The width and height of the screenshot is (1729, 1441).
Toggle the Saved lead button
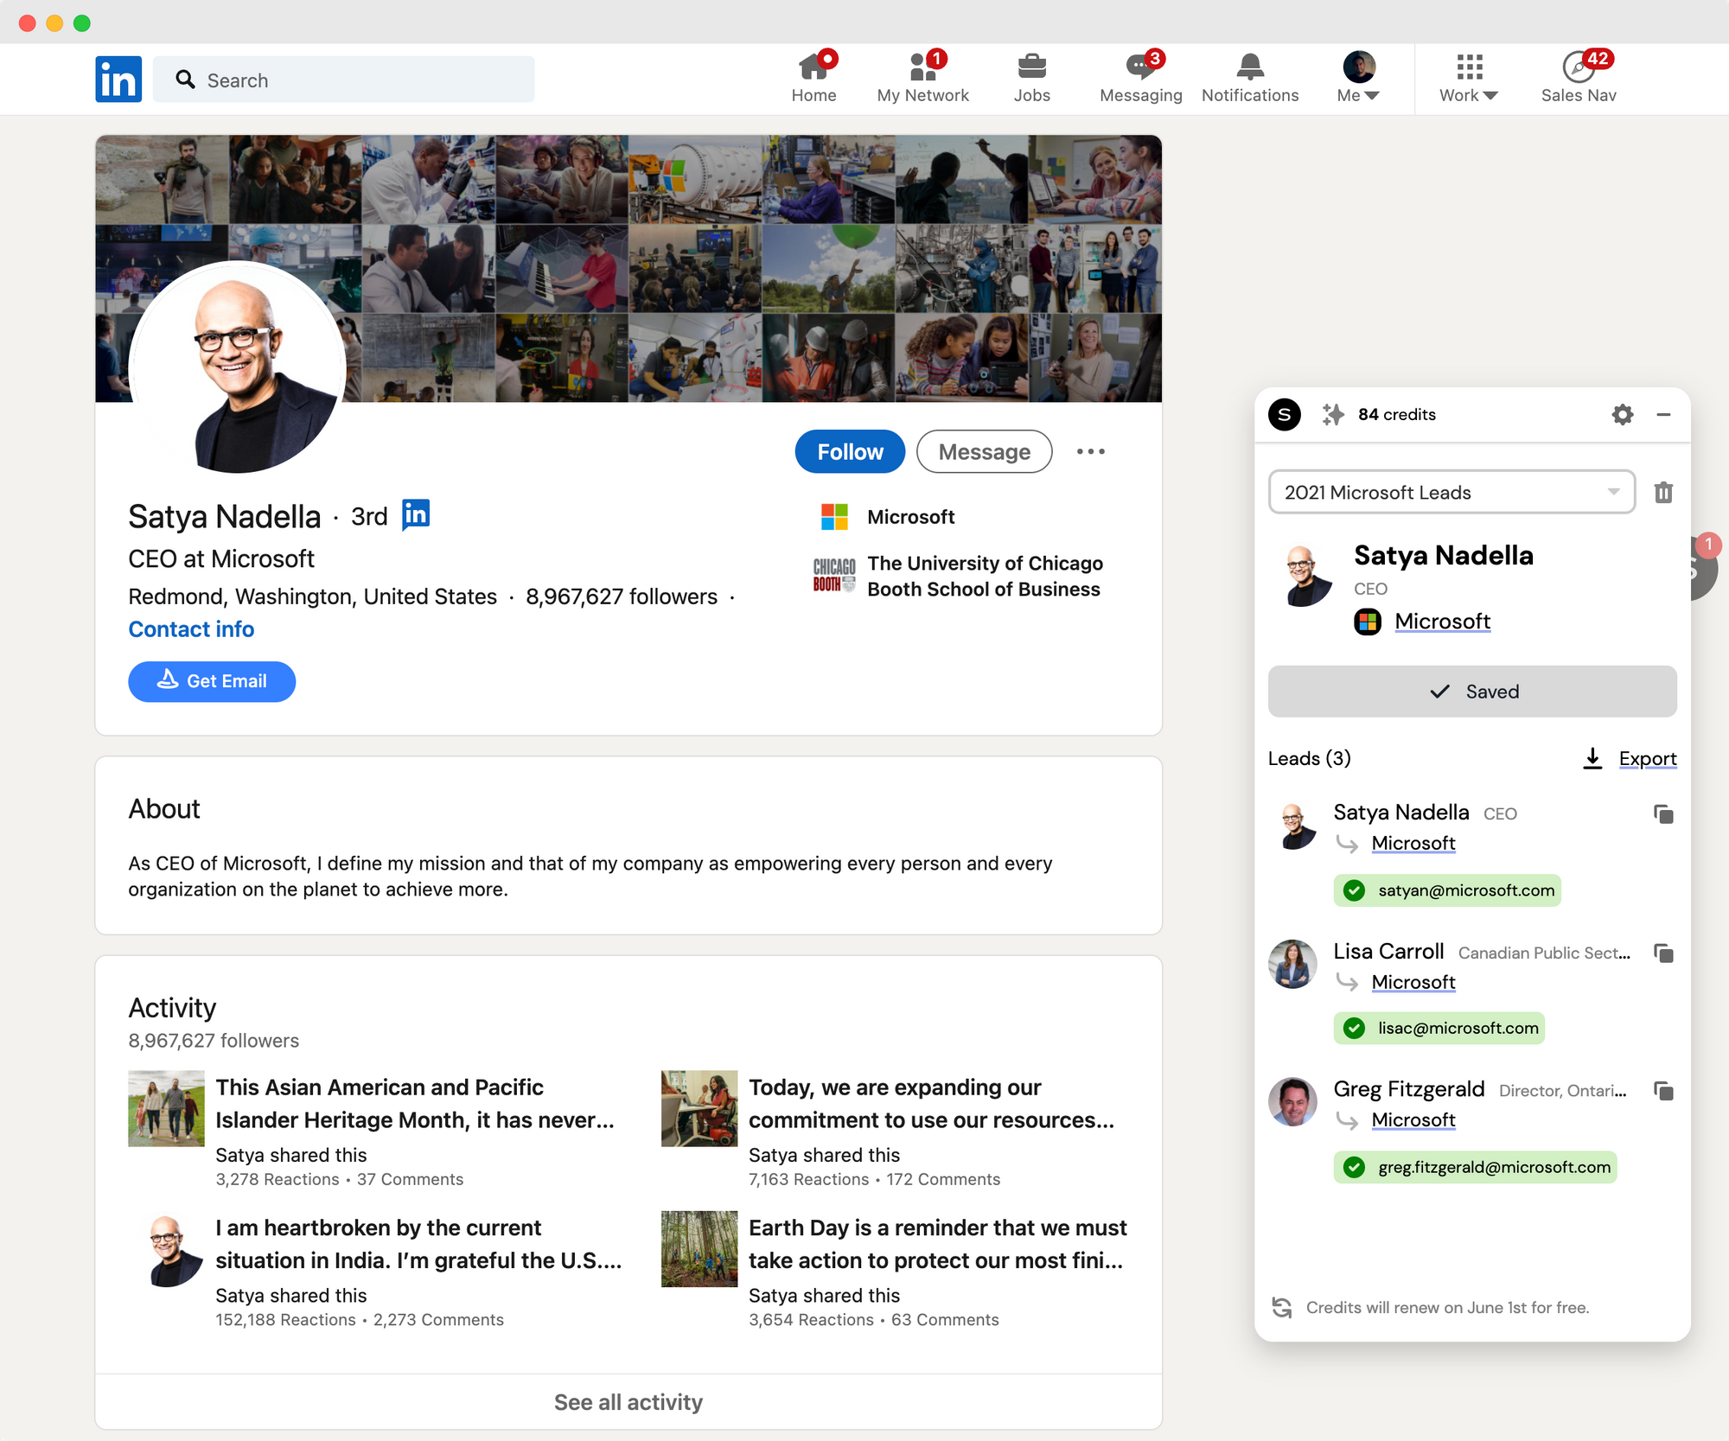[x=1471, y=692]
